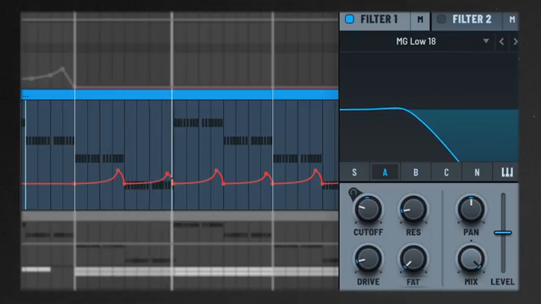Click the last red automation peak point

[x=315, y=171]
